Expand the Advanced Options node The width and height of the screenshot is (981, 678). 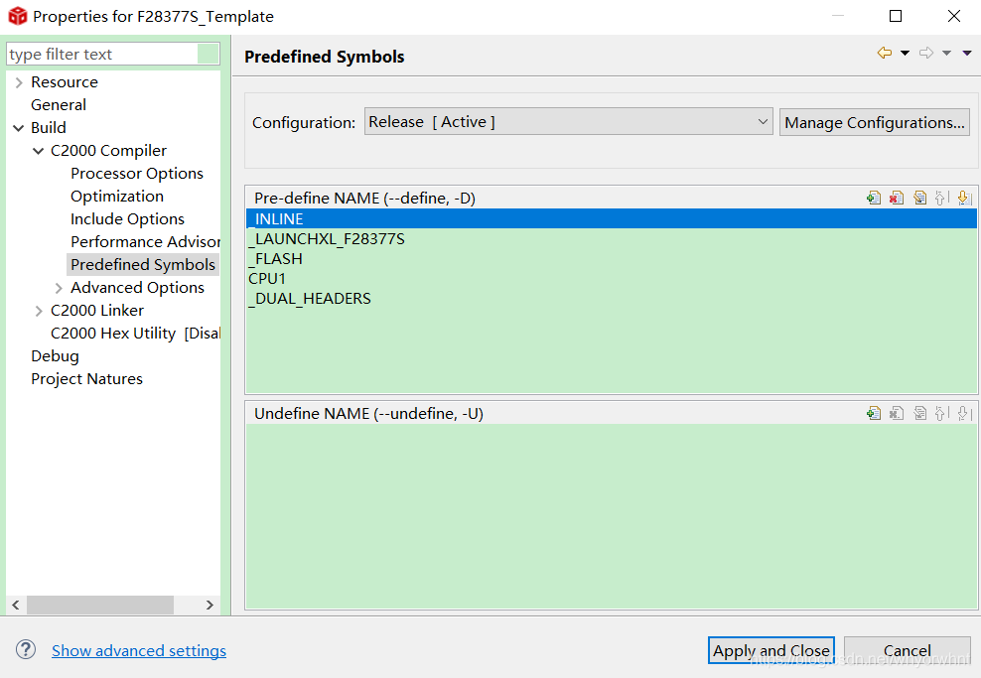click(59, 288)
